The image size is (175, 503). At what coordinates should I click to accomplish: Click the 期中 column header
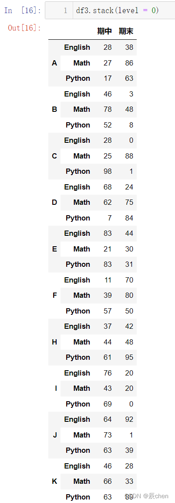coord(104,31)
